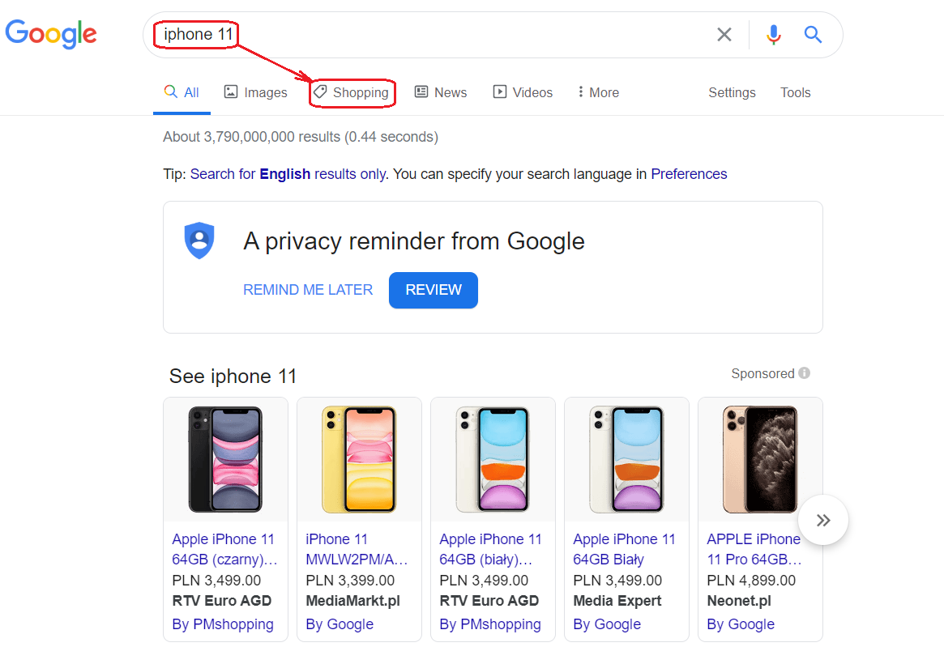Open the News tab
The height and width of the screenshot is (664, 944).
coord(441,92)
